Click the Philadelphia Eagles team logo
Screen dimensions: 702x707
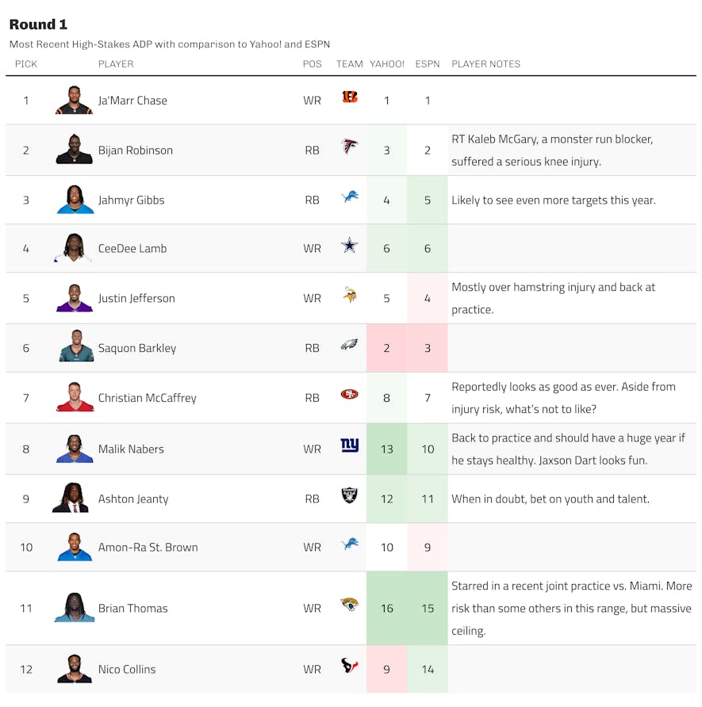[350, 345]
